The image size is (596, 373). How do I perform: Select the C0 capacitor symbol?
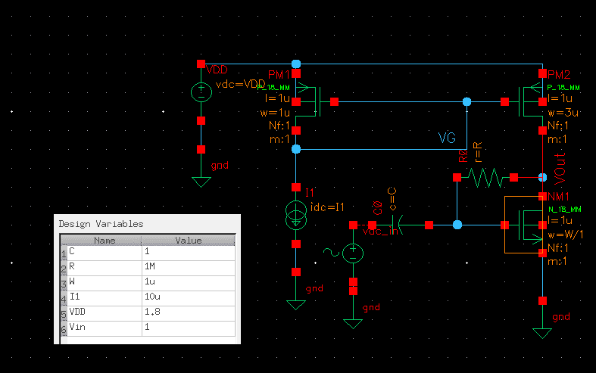[x=399, y=225]
